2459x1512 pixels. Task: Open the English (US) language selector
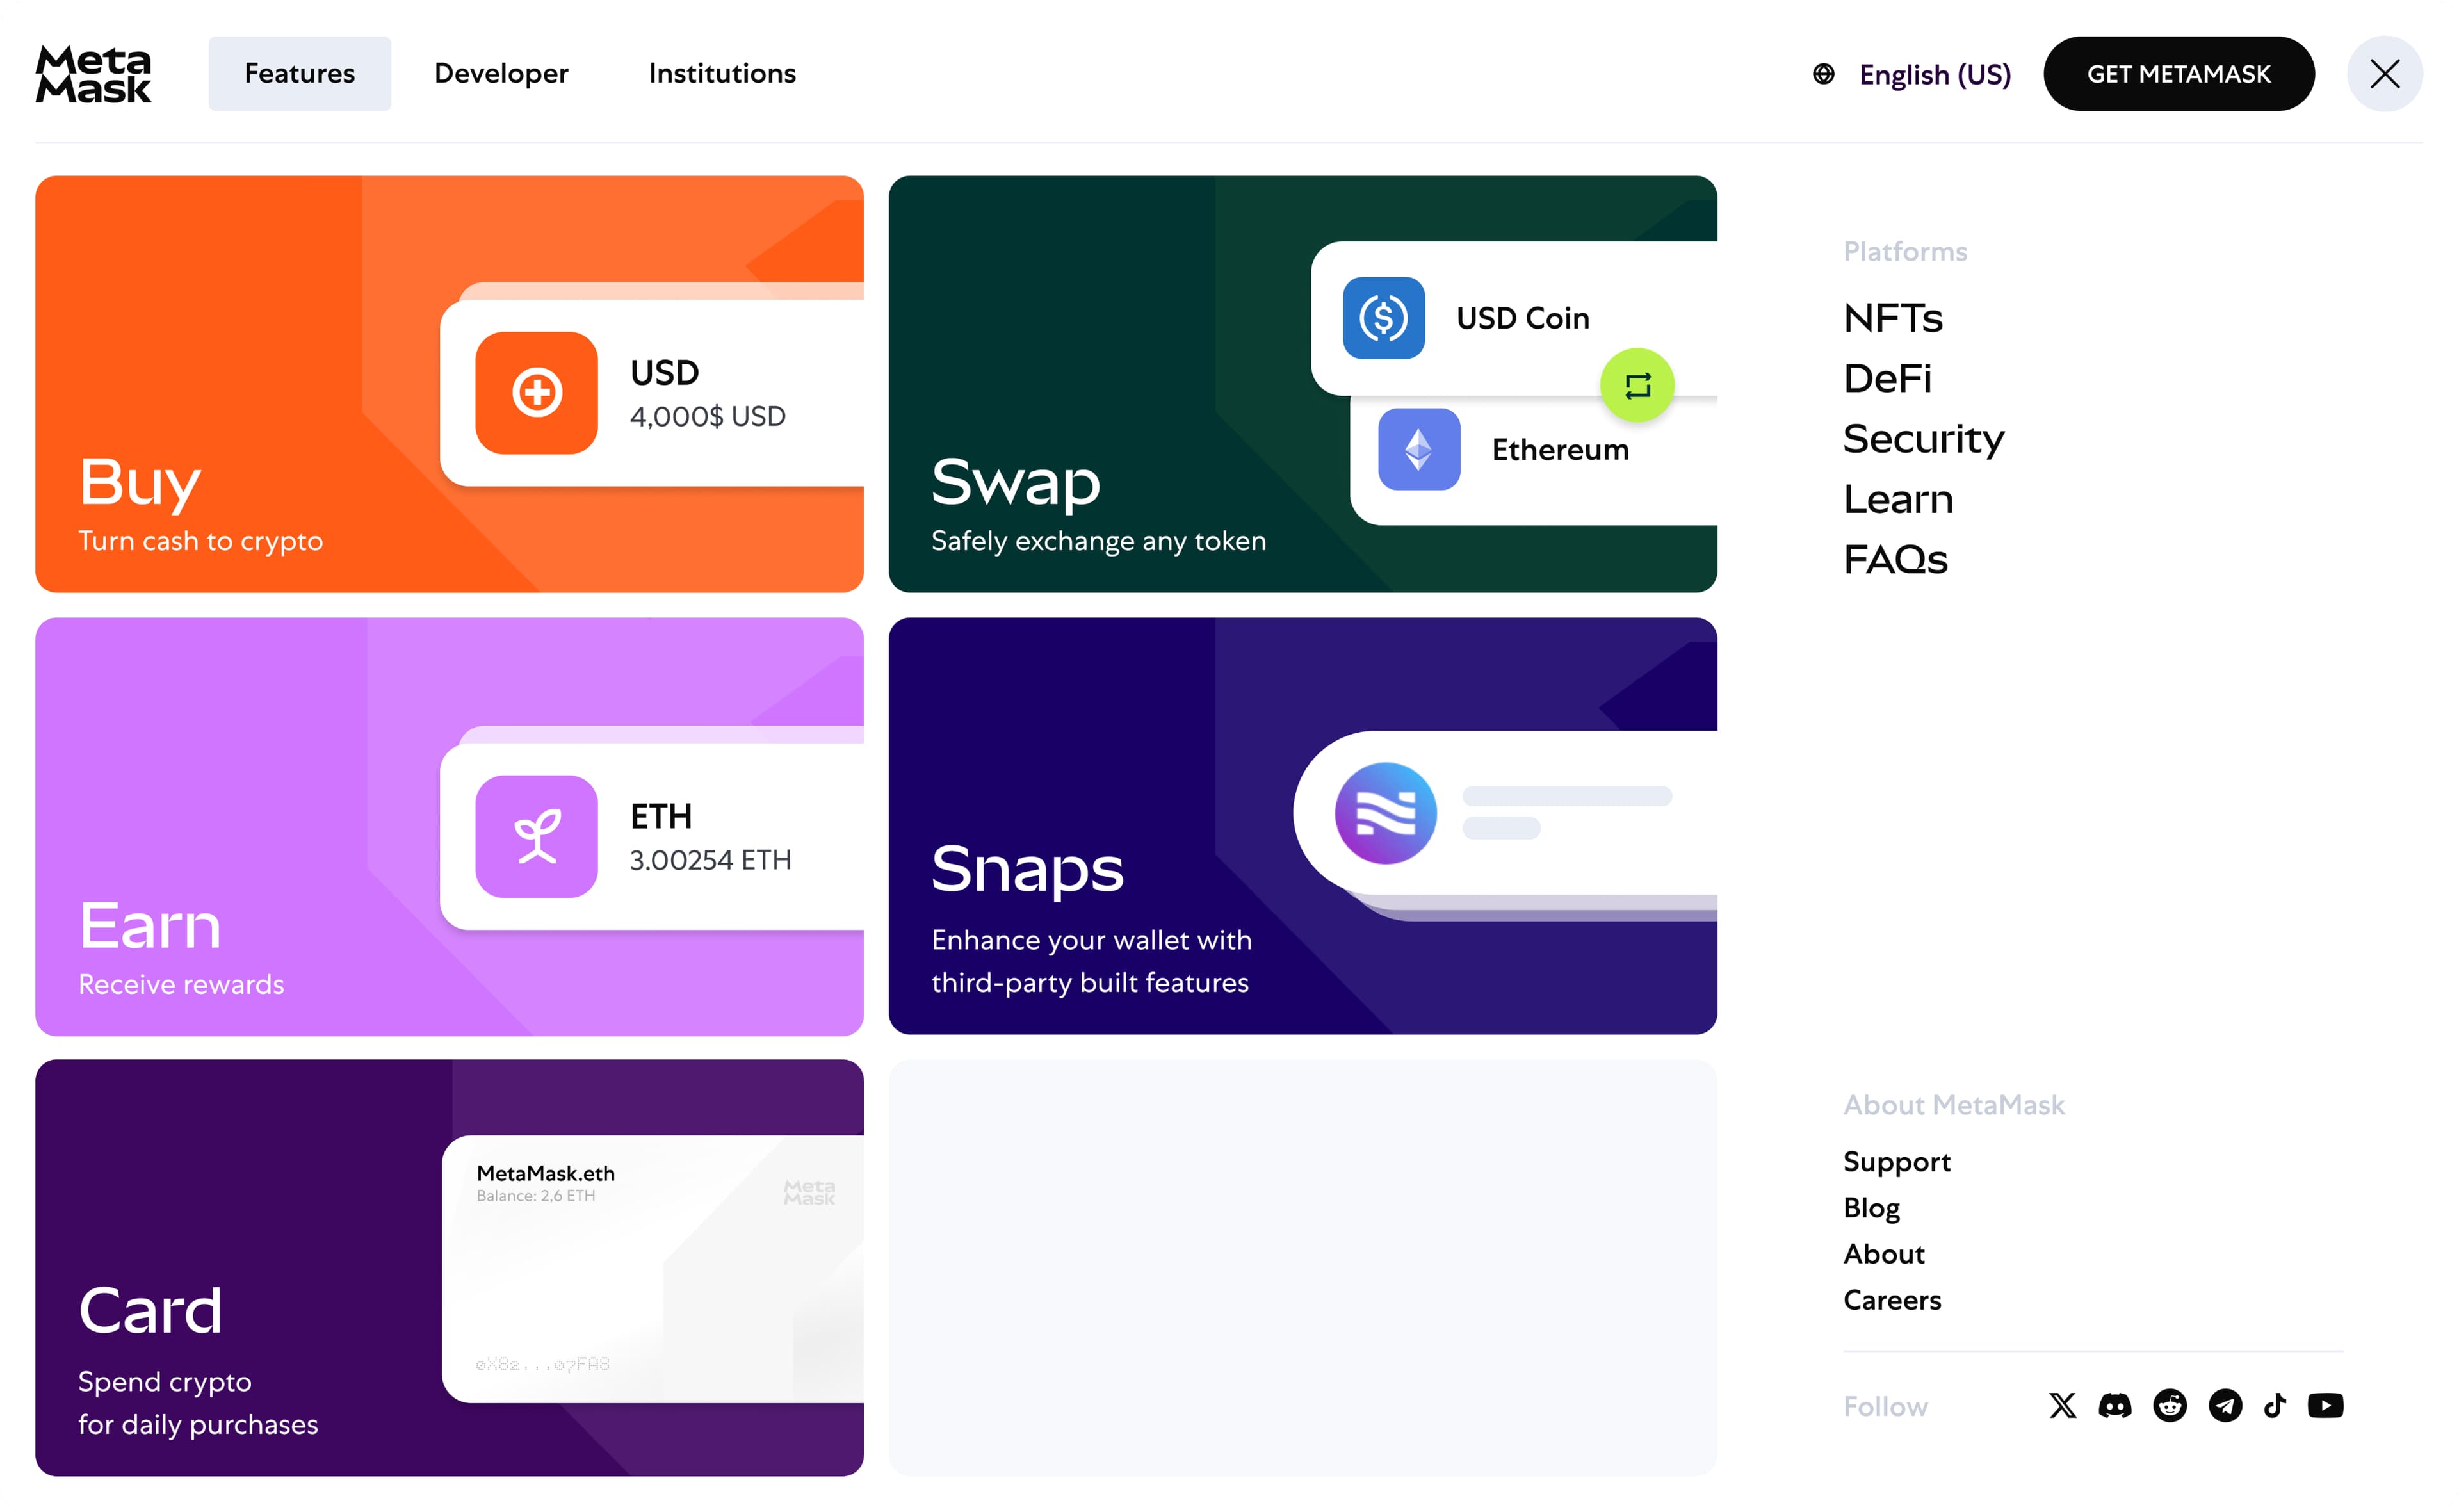1934,74
